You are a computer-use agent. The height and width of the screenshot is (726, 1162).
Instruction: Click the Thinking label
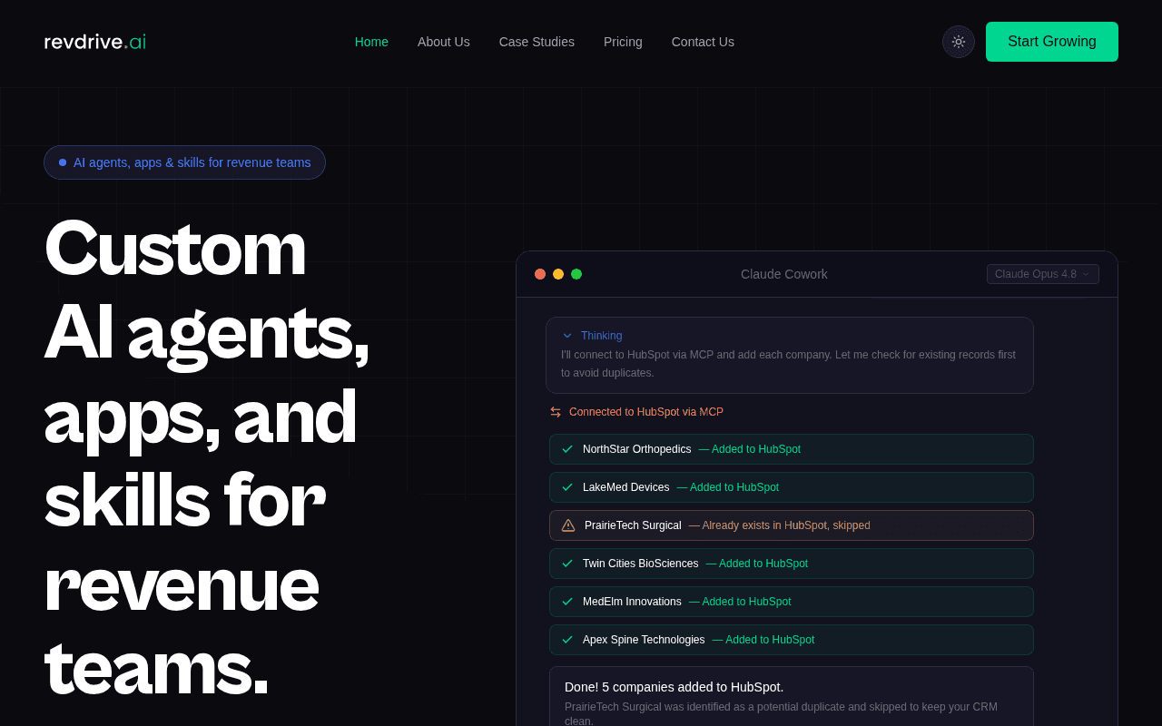[601, 336]
